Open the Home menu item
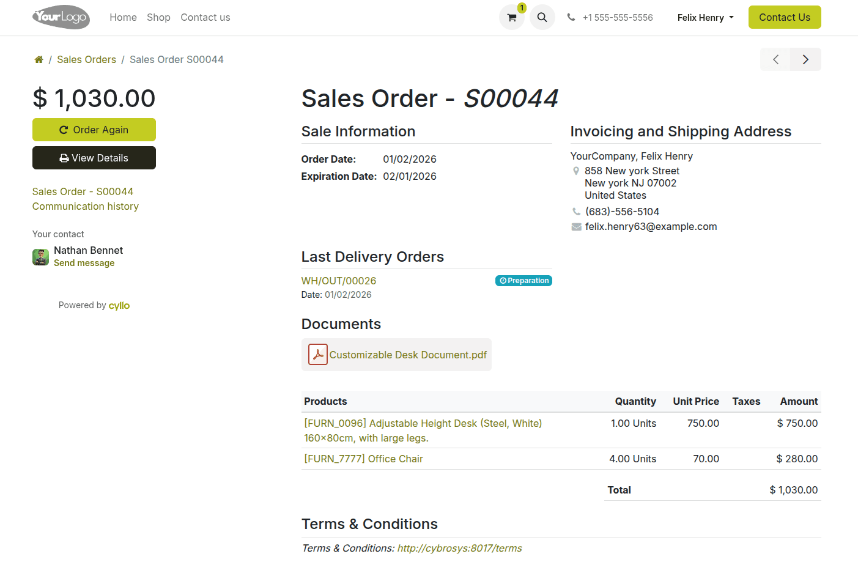The height and width of the screenshot is (562, 858). coord(123,18)
